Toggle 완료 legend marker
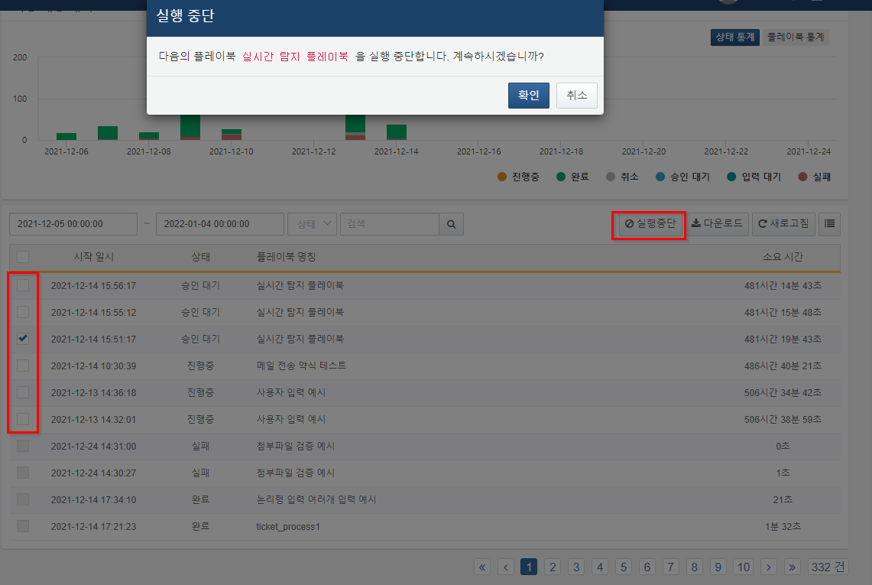Screen dimensions: 872x585 (561, 177)
